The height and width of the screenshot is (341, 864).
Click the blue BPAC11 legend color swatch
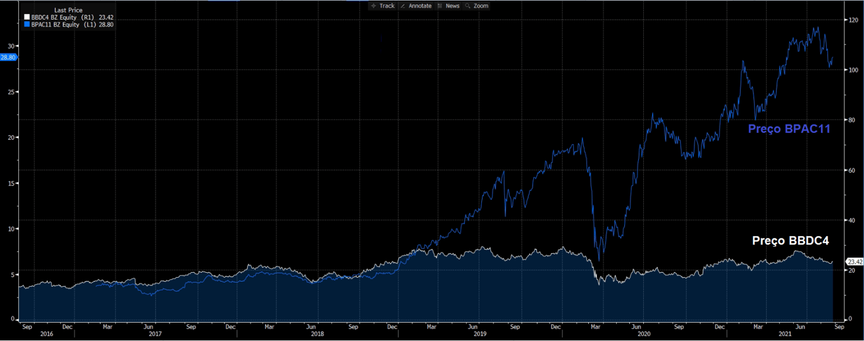pyautogui.click(x=27, y=25)
